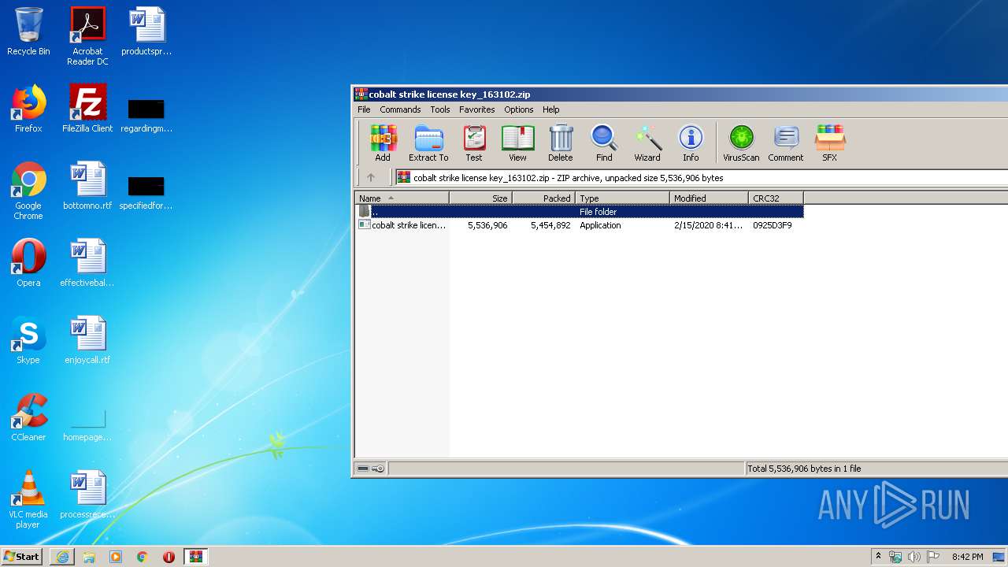
Task: Open the Options menu
Action: click(x=519, y=109)
